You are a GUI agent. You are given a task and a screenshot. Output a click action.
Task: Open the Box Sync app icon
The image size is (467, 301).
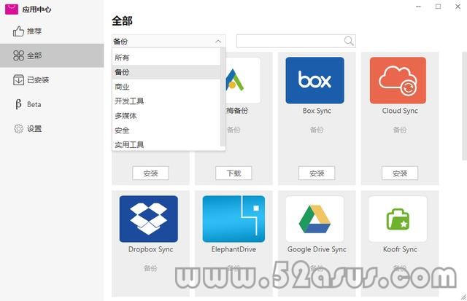point(314,80)
